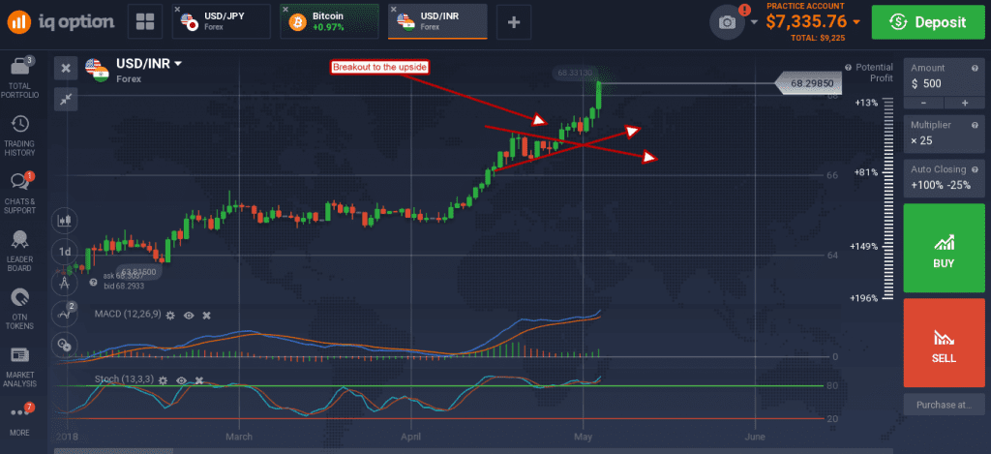This screenshot has width=991, height=454.
Task: Open Auto Closing +100% -25% settings
Action: click(x=945, y=178)
